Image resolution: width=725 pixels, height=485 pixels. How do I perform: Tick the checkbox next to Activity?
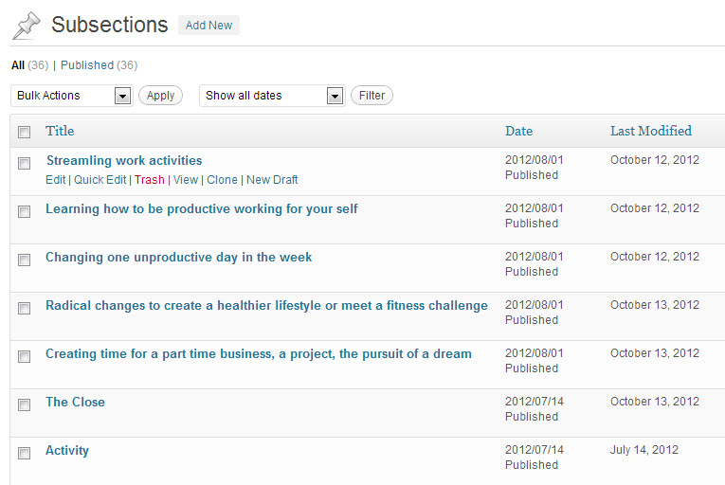click(x=25, y=453)
